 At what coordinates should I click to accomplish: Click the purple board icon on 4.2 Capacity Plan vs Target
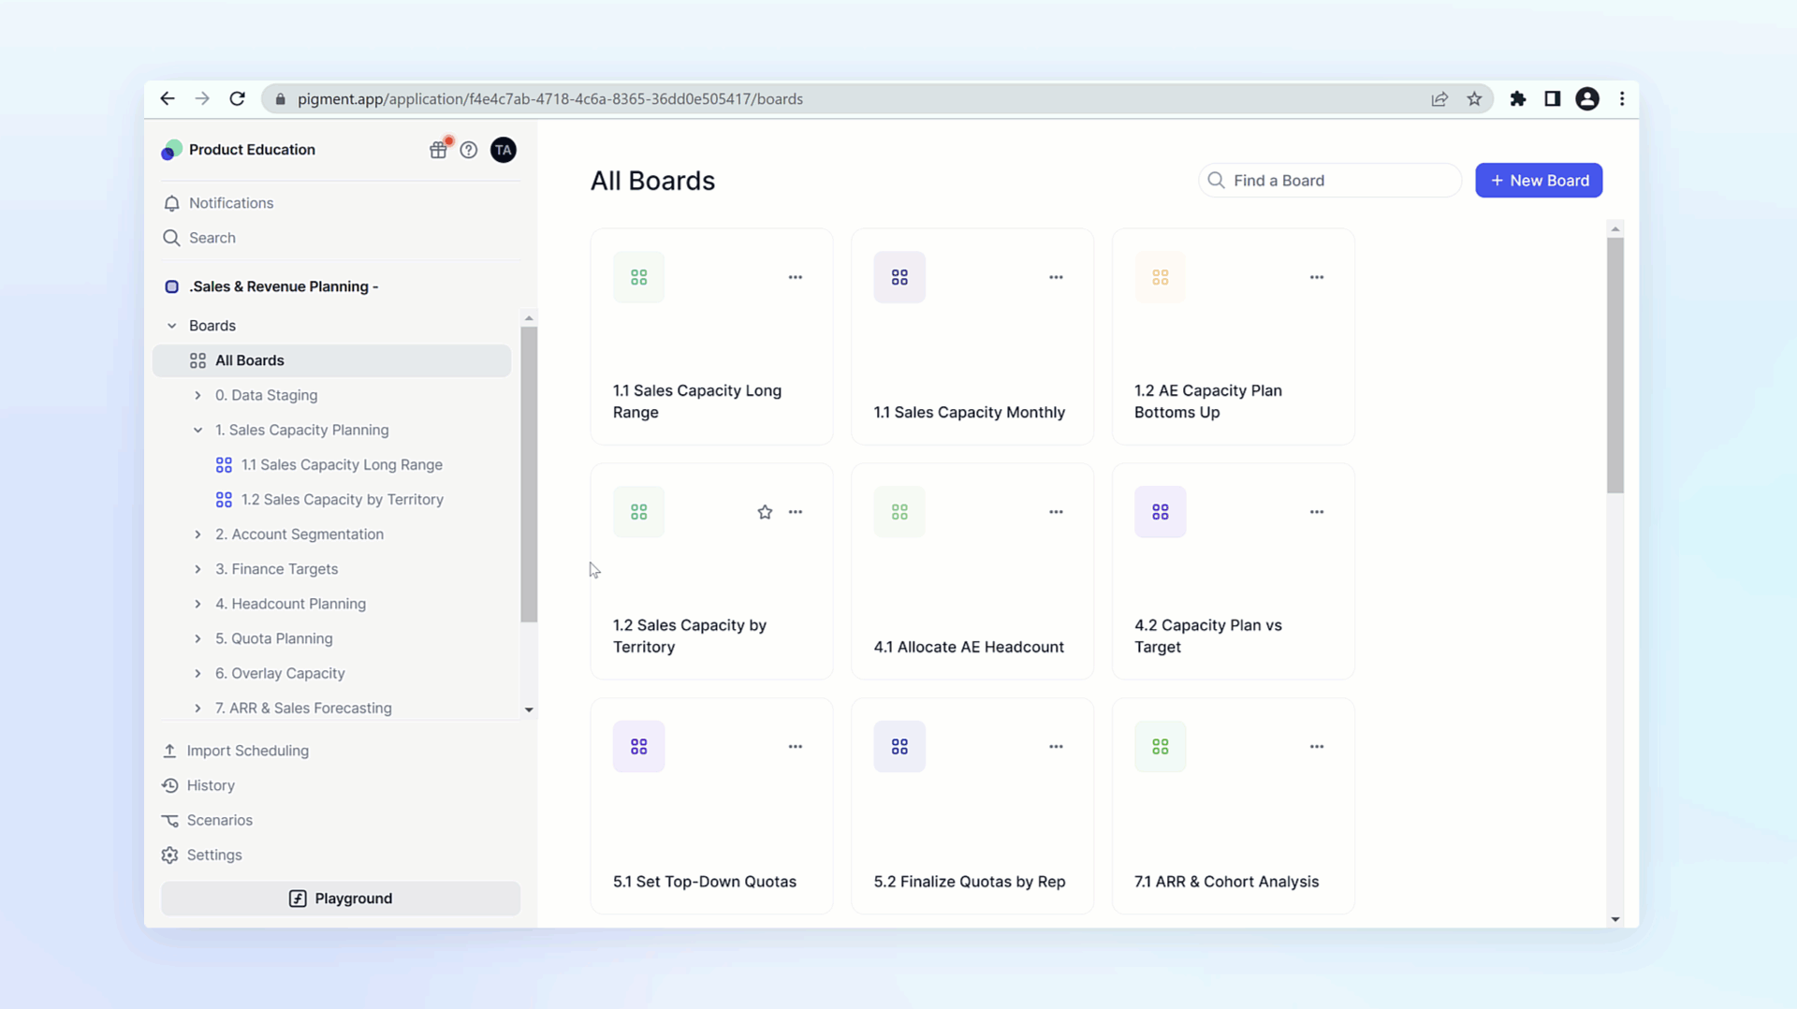coord(1161,512)
